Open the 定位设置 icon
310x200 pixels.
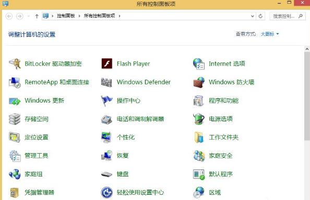click(15, 137)
